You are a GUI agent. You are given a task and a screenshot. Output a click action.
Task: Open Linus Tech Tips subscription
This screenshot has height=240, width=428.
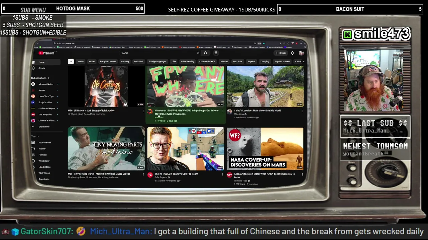pyautogui.click(x=45, y=96)
